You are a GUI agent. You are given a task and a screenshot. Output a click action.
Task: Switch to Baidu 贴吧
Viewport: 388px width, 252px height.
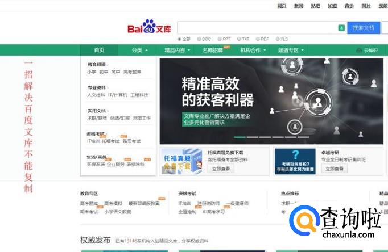[315, 6]
